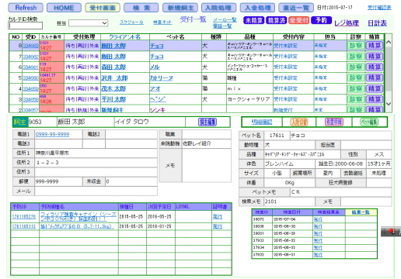The width and height of the screenshot is (401, 279).
Task: Click 診察 button in row 8
Action: click(x=356, y=46)
